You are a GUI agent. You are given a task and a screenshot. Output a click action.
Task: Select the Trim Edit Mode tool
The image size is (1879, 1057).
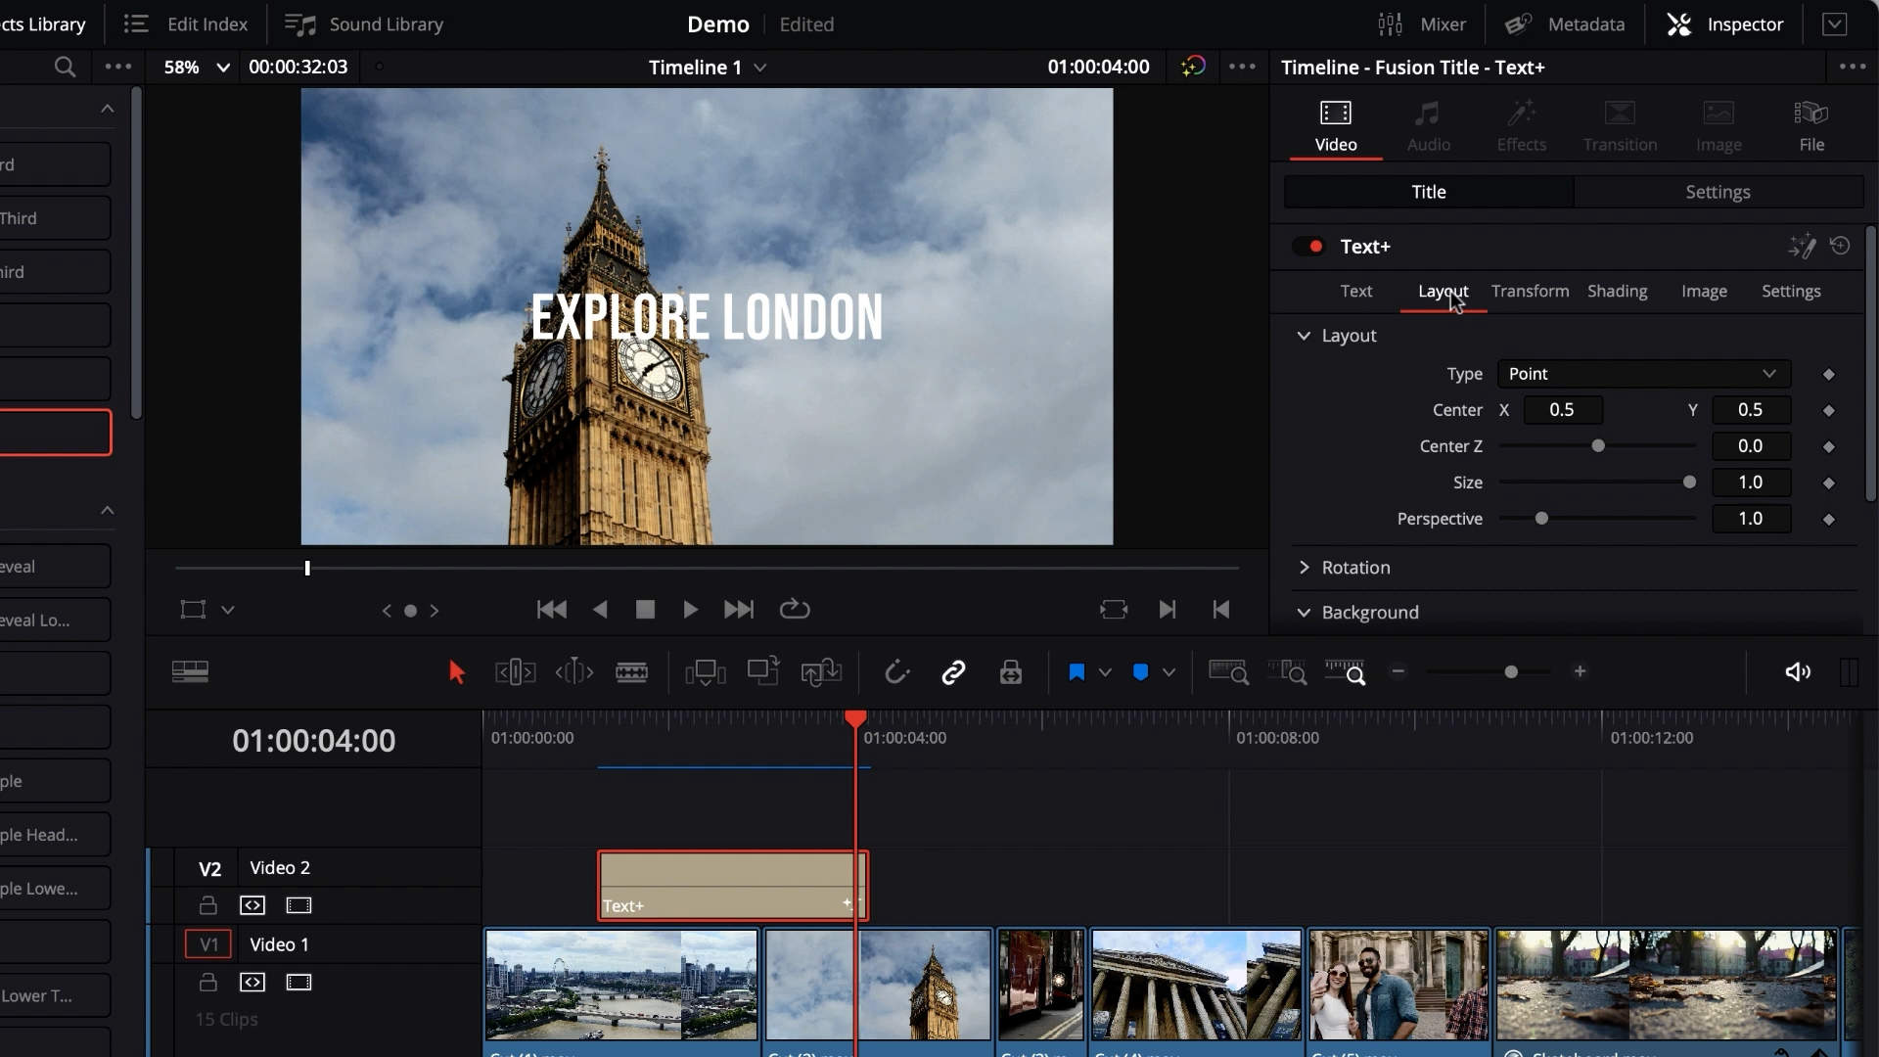[514, 671]
